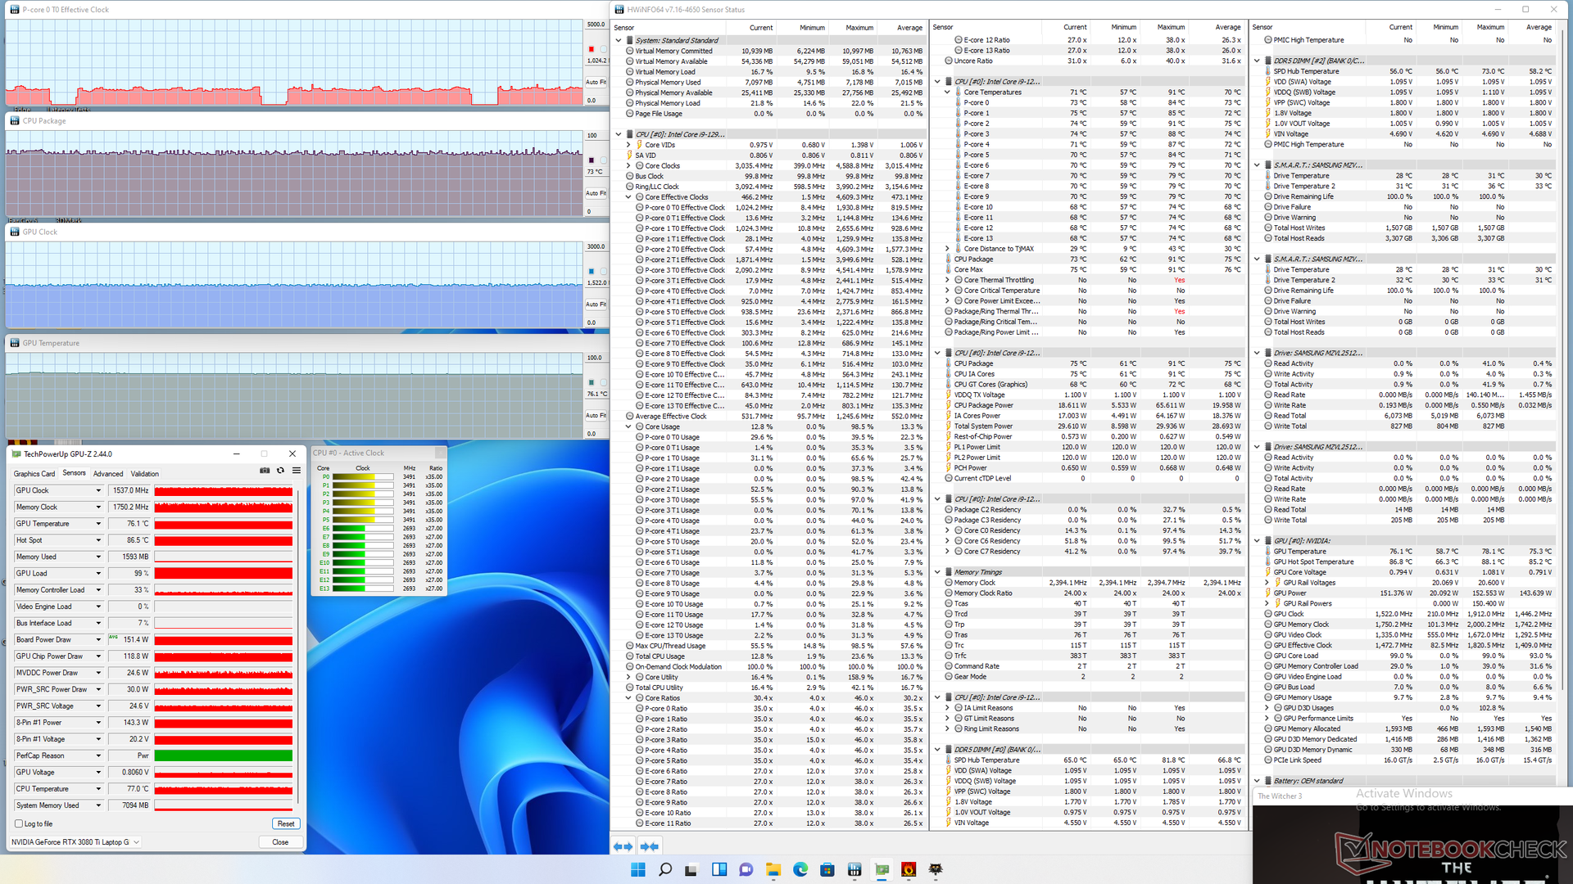Open Microsoft Store taskbar icon
The height and width of the screenshot is (884, 1573).
[x=827, y=869]
